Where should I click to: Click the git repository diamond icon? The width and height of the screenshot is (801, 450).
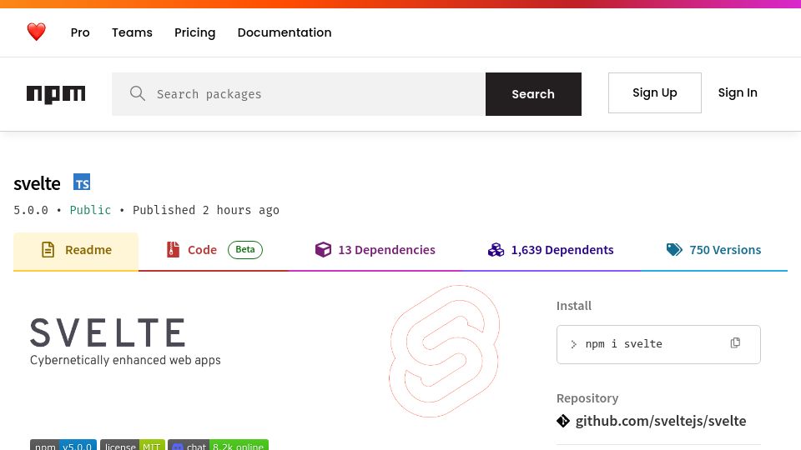pos(563,421)
